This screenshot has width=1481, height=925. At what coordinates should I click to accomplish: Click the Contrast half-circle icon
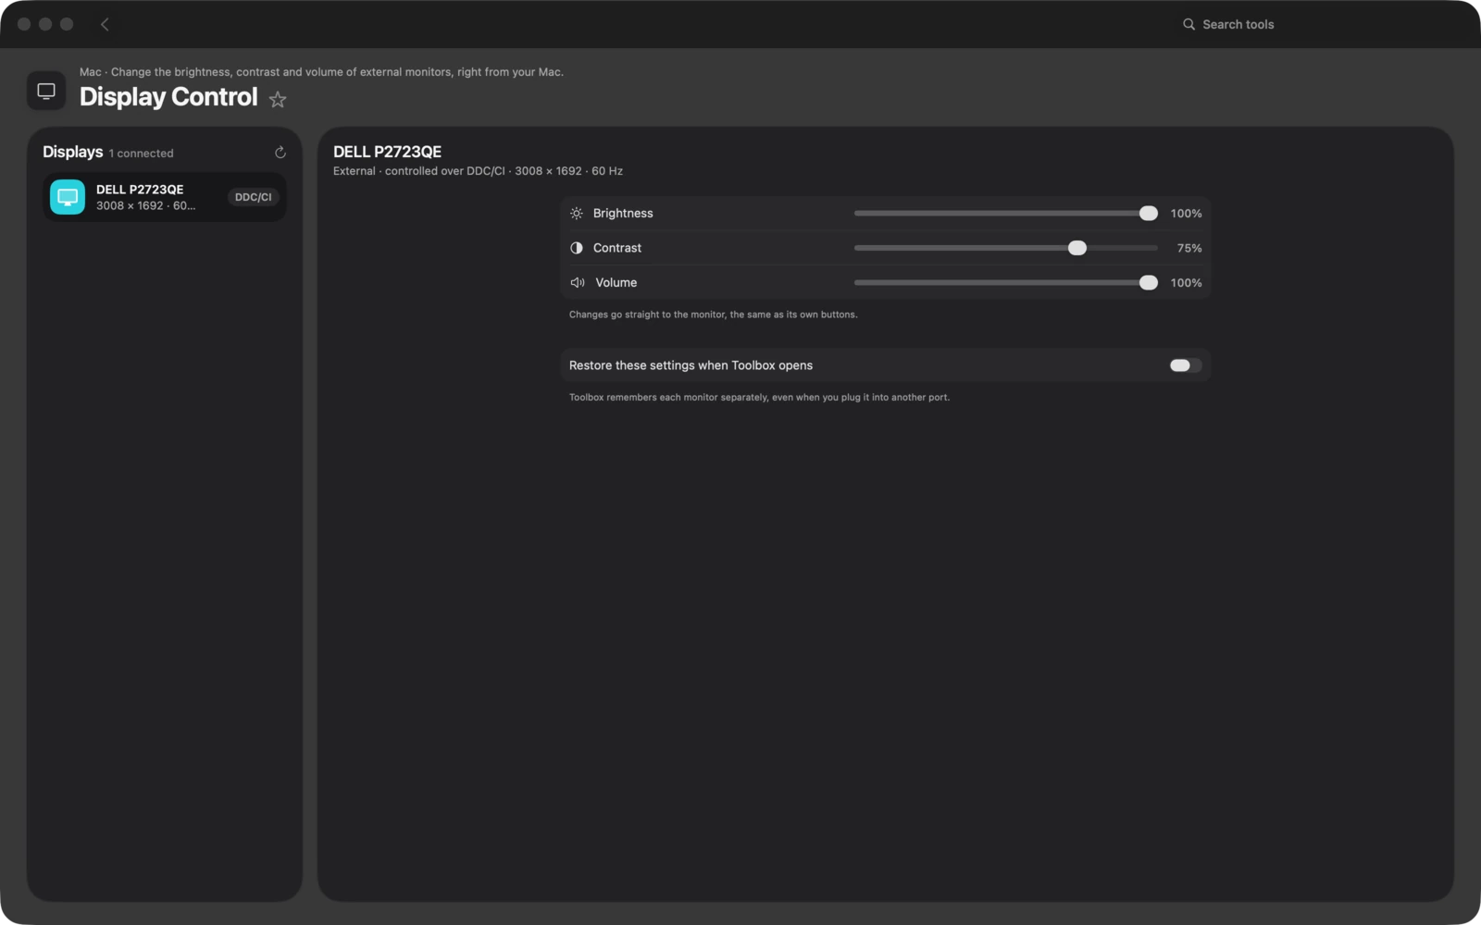point(577,248)
